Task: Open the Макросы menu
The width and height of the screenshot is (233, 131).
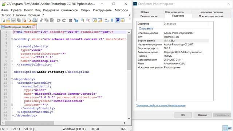Action: (x=121, y=10)
